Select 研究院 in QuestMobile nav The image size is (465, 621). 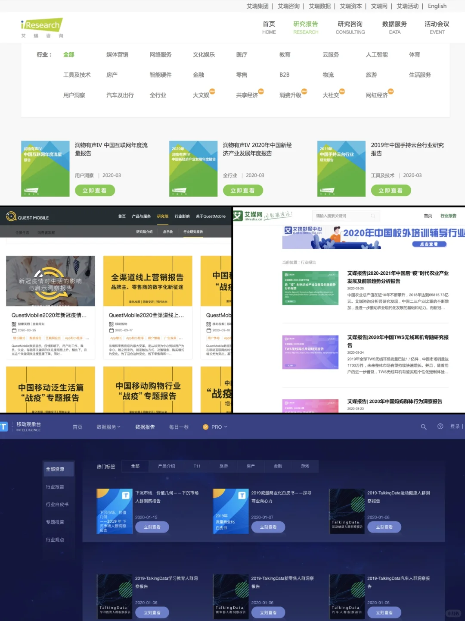click(163, 216)
